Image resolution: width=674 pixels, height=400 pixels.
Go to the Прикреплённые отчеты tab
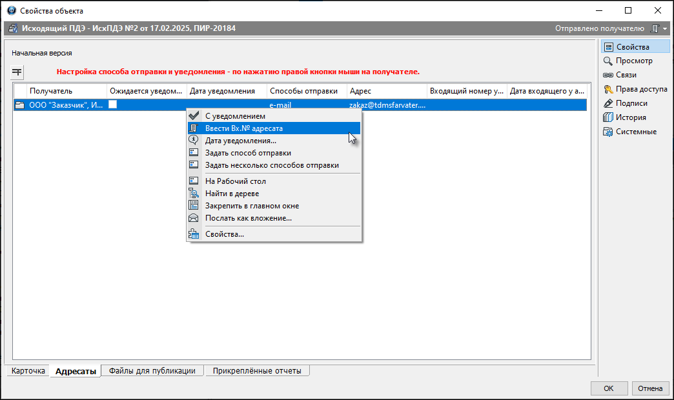click(x=257, y=371)
